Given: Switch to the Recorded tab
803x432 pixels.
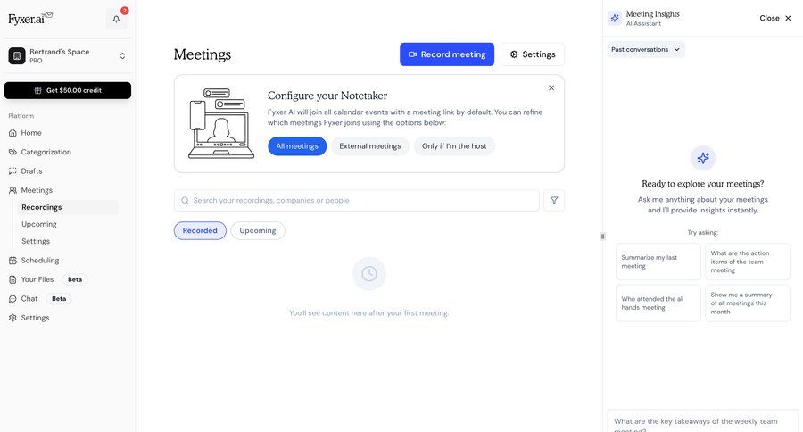Looking at the screenshot, I should click(x=200, y=230).
